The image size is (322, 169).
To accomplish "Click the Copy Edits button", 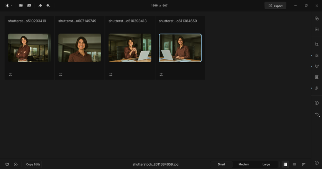I will click(x=33, y=164).
